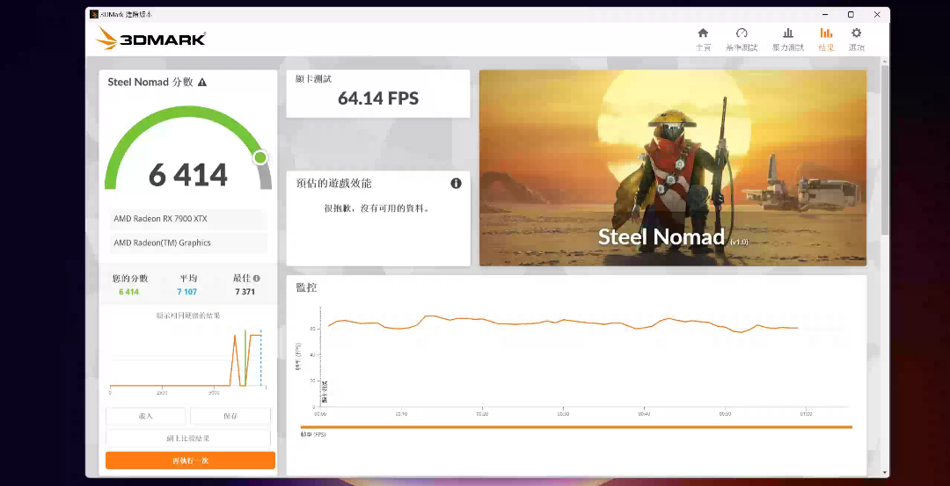
Task: Go to the Home (主頁) tab
Action: click(x=703, y=39)
